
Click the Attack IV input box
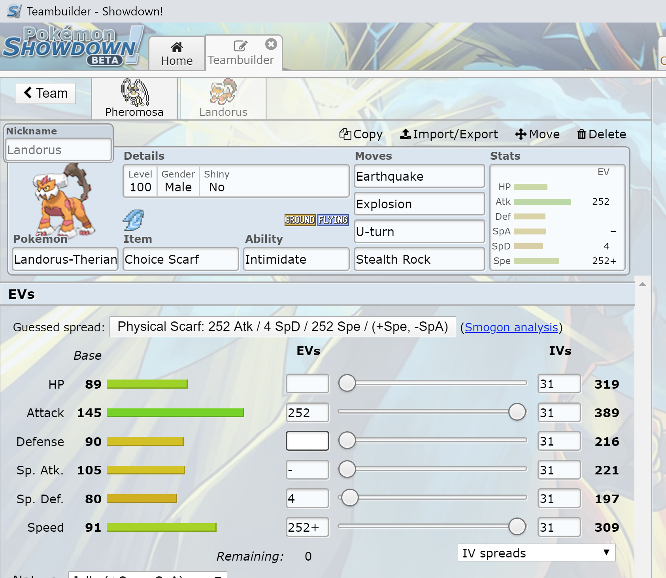click(559, 413)
